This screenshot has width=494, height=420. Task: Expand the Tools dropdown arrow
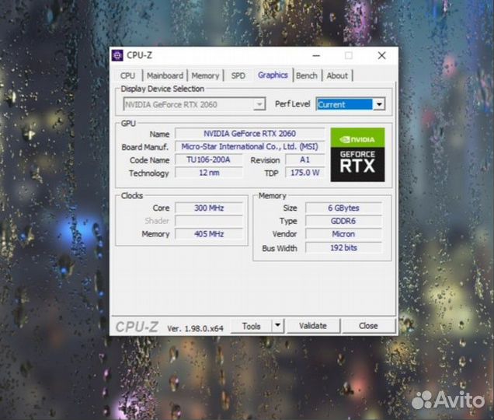click(277, 326)
